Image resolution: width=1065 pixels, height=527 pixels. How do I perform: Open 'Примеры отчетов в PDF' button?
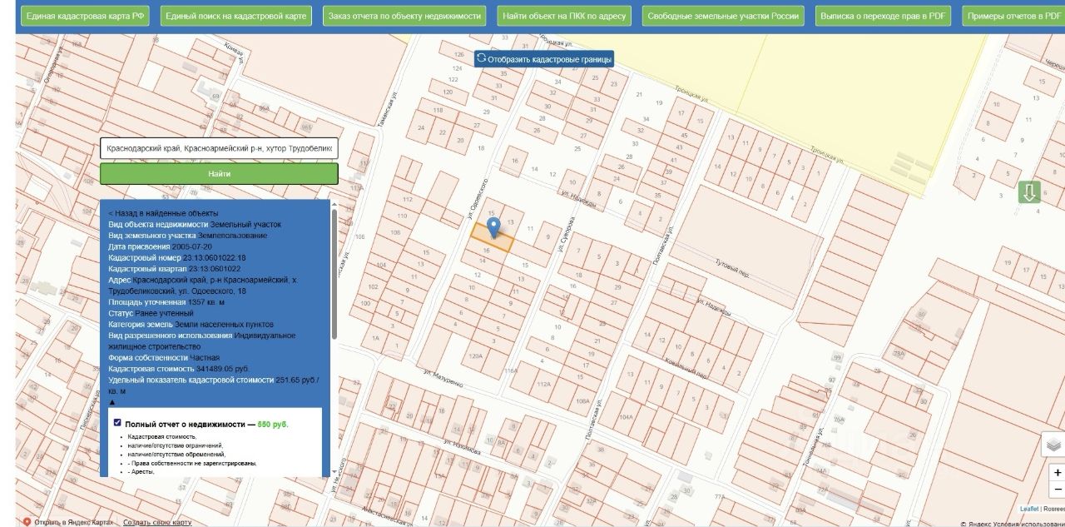coord(1014,16)
